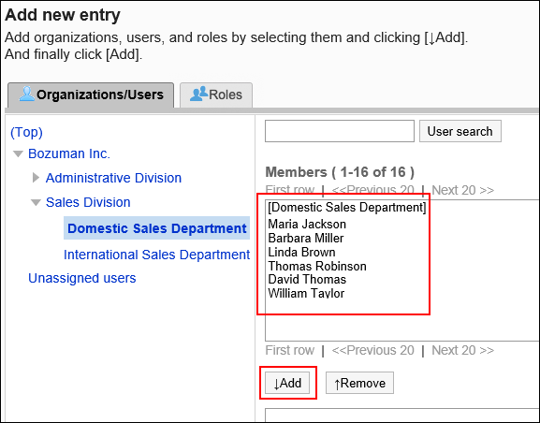Collapse the Bozuman Inc. tree node
Screen dimensions: 540x423
click(18, 154)
